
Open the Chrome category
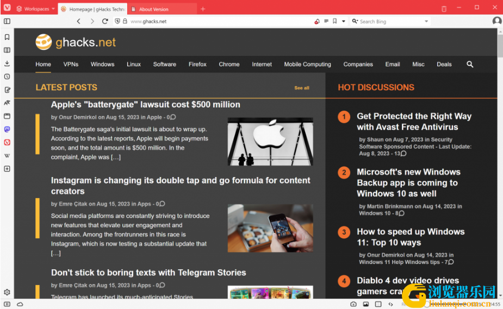click(229, 65)
